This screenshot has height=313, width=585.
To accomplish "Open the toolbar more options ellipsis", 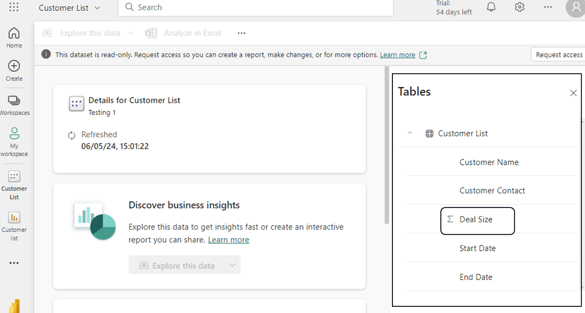I will coord(241,33).
